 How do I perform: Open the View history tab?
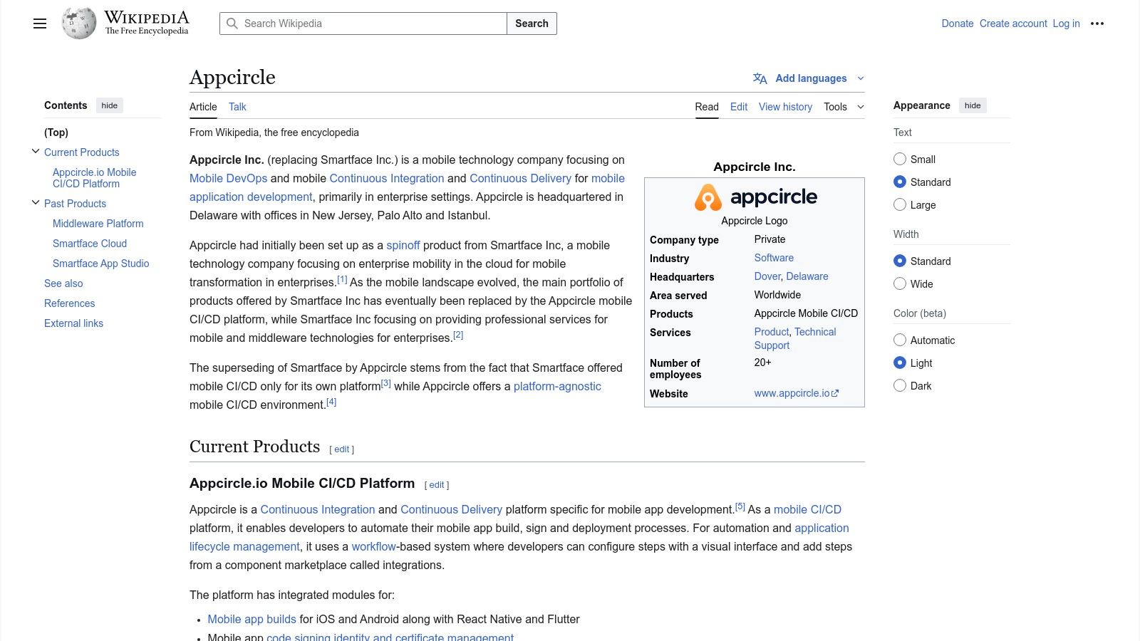(785, 107)
